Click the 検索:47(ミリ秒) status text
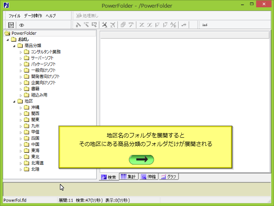Image resolution: width=274 pixels, height=206 pixels. click(x=89, y=200)
